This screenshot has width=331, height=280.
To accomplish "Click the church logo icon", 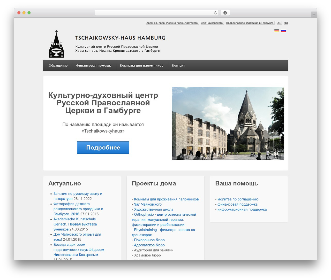I will coord(56,44).
